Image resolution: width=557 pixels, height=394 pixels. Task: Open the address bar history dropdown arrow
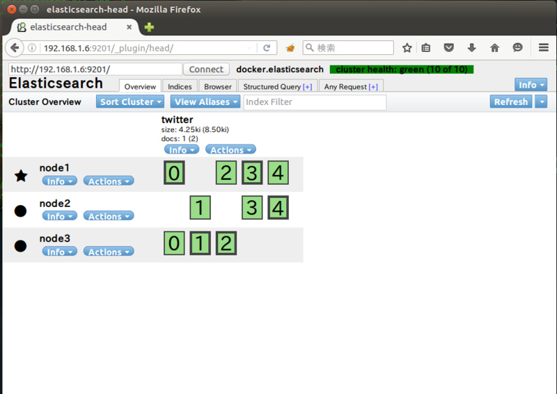[x=249, y=48]
